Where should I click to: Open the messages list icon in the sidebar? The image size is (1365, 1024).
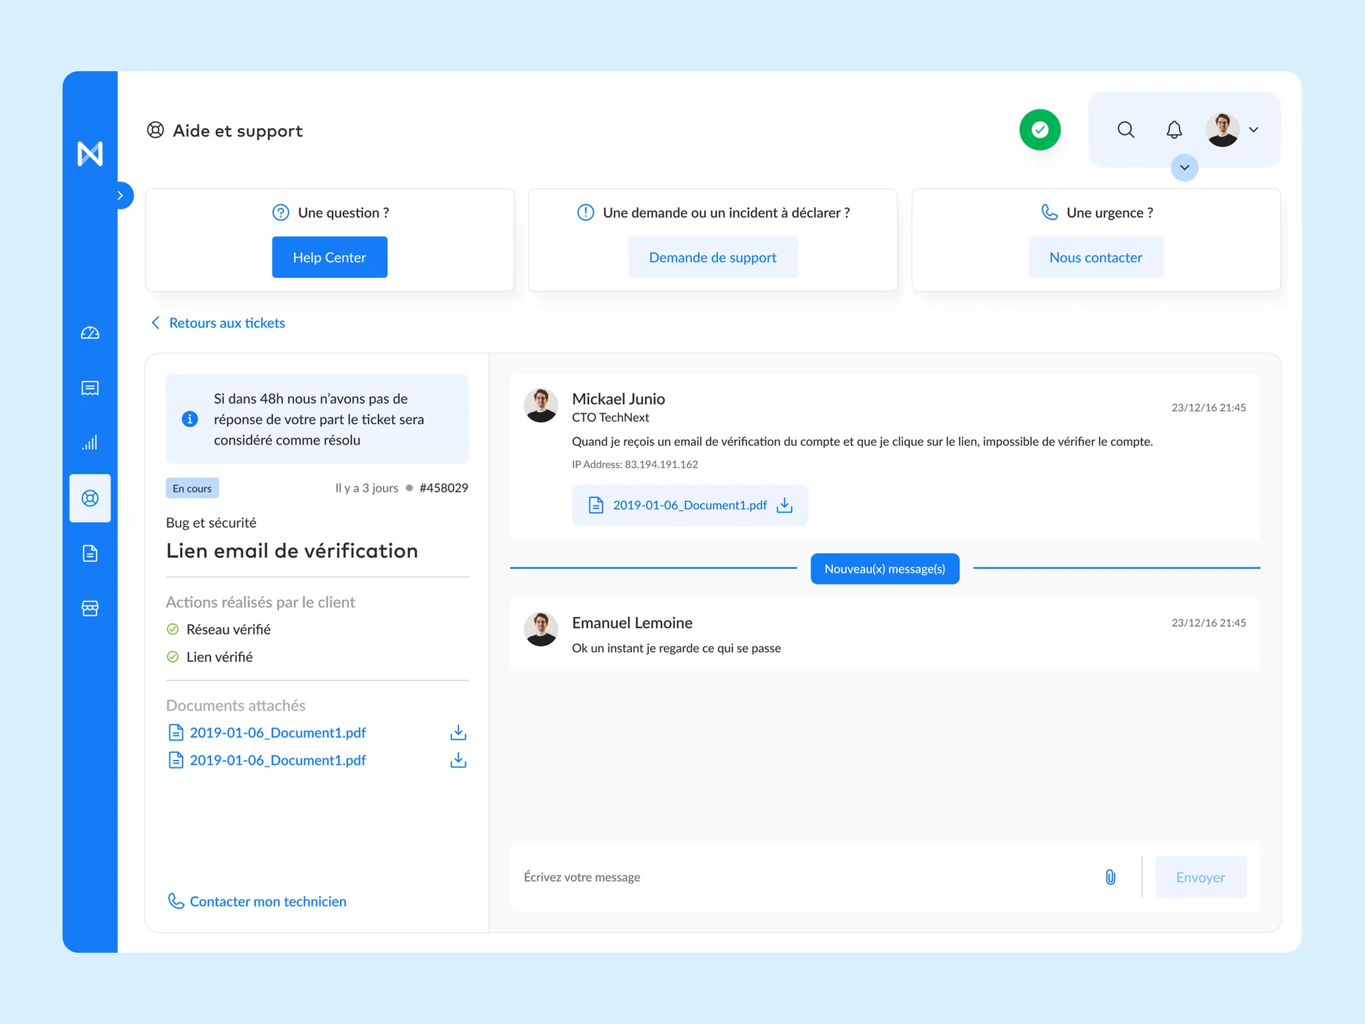(x=90, y=388)
